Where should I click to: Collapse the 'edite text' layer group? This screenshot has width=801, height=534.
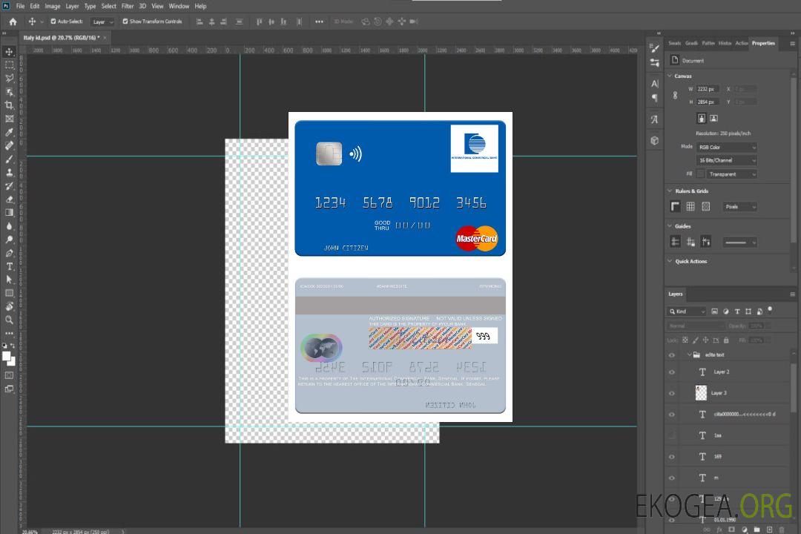tap(689, 355)
